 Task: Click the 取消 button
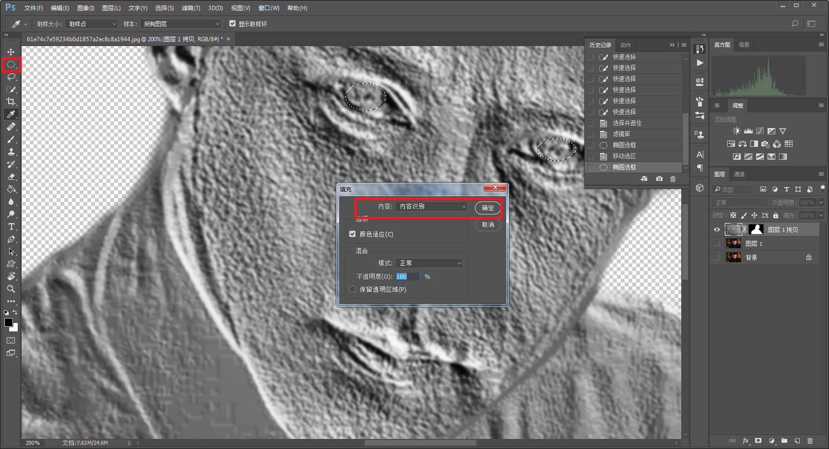click(488, 225)
